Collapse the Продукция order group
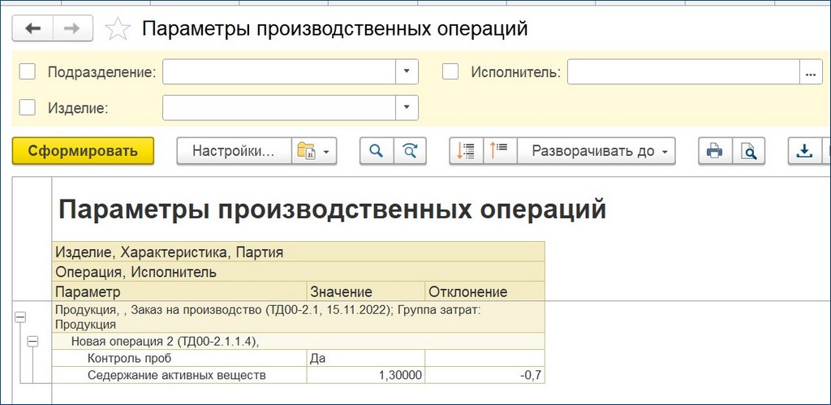This screenshot has width=831, height=405. pos(20,317)
